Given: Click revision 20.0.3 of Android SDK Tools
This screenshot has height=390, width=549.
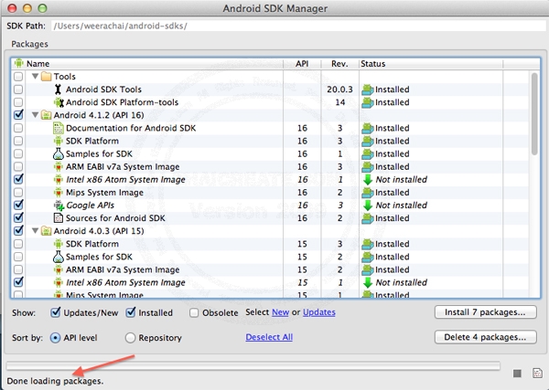Looking at the screenshot, I should point(339,90).
